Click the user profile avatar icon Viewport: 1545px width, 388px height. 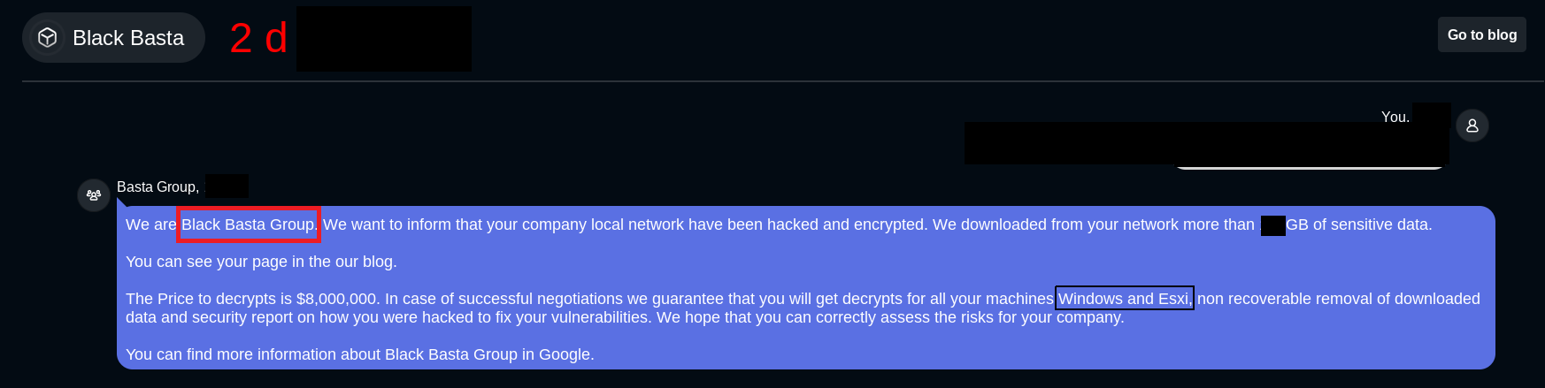pos(1472,126)
